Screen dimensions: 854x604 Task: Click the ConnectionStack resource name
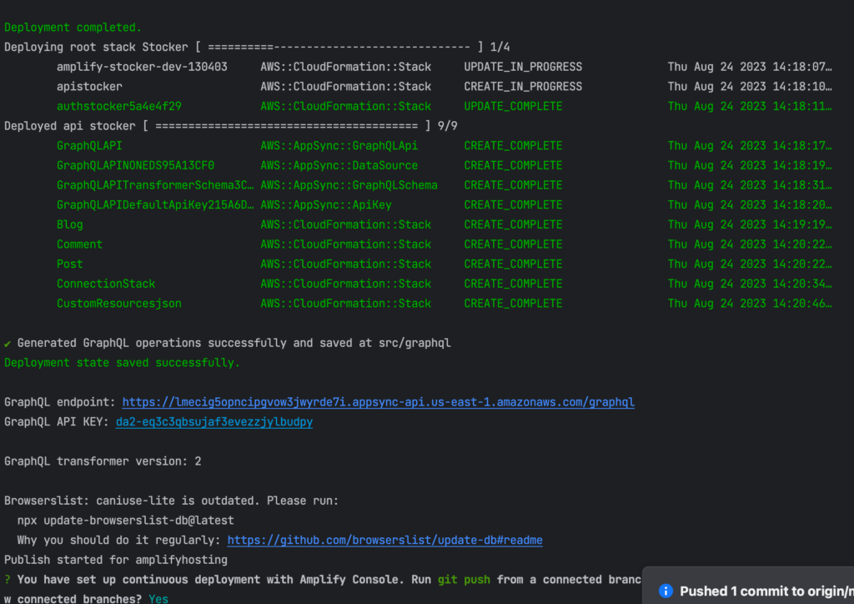[106, 284]
